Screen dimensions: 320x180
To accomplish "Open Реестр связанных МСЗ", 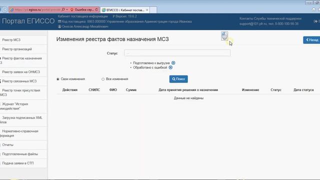I will coord(23,81).
